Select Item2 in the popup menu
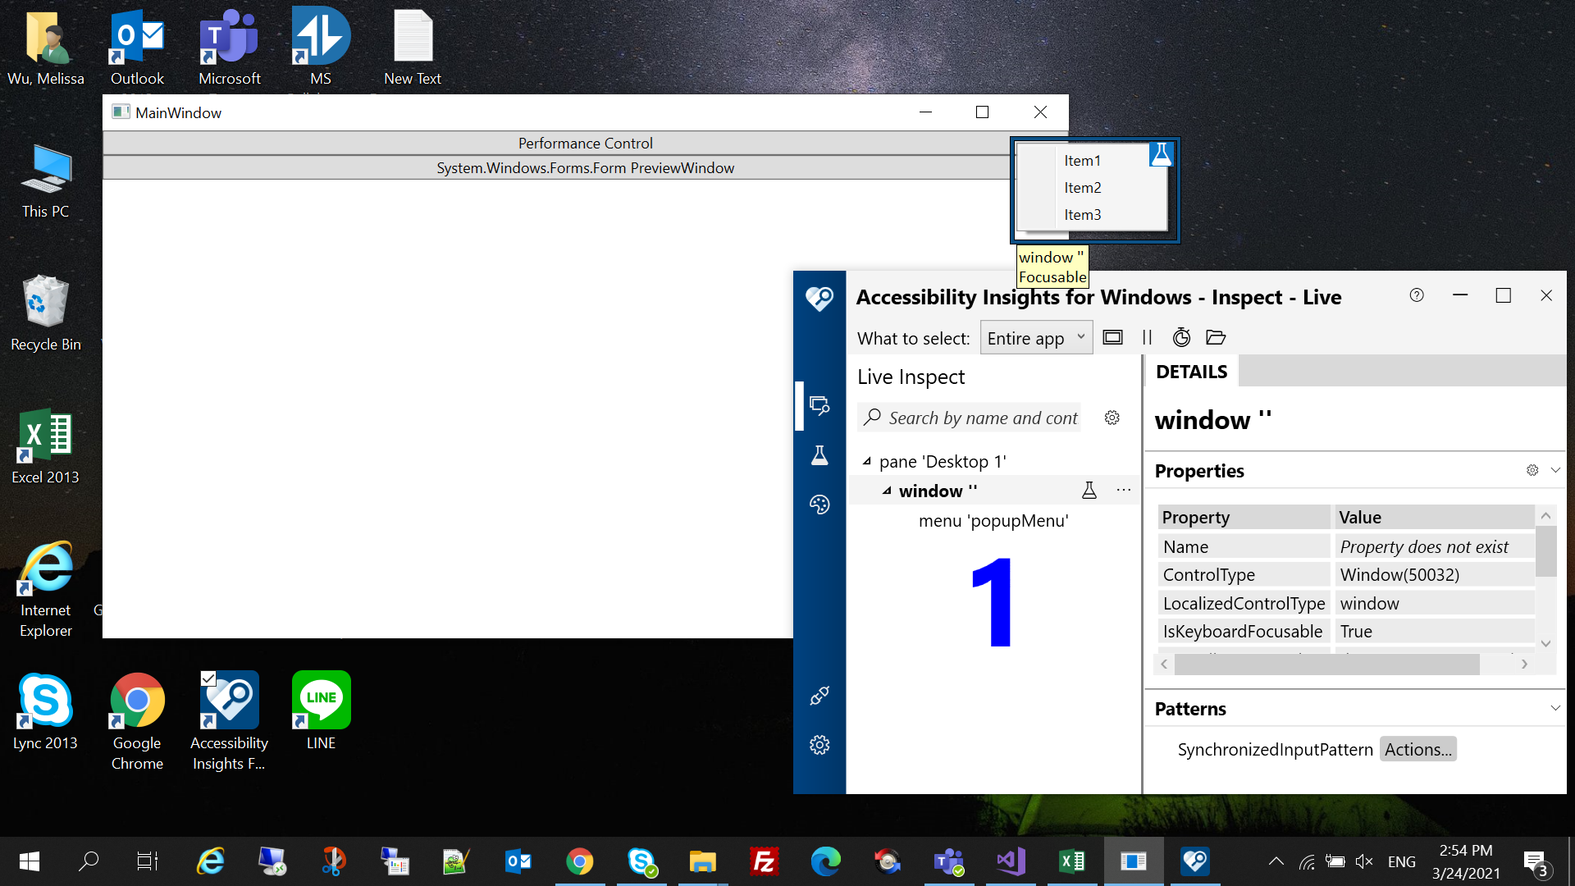The image size is (1575, 886). pos(1083,188)
